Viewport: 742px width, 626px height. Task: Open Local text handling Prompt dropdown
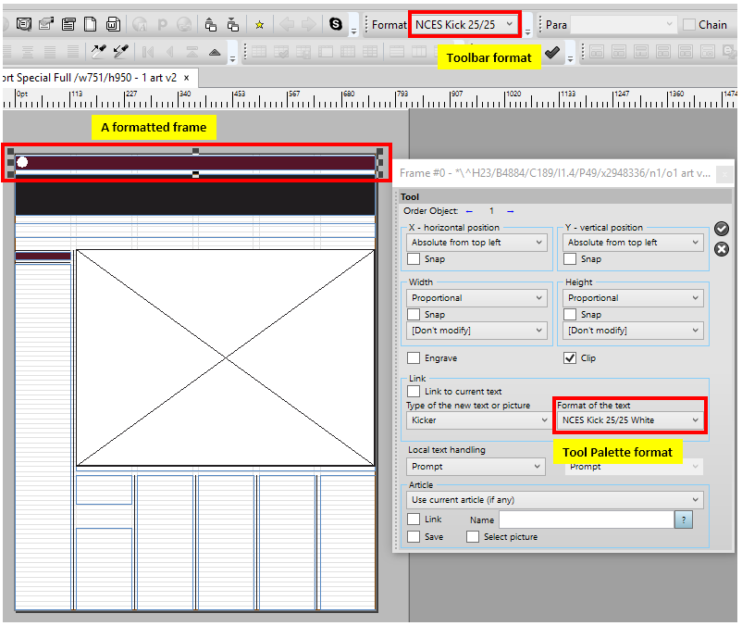click(x=476, y=467)
